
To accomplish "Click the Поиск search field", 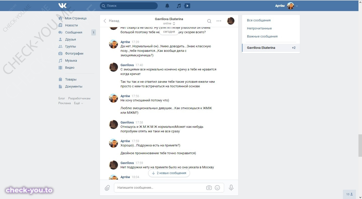I will [x=129, y=6].
